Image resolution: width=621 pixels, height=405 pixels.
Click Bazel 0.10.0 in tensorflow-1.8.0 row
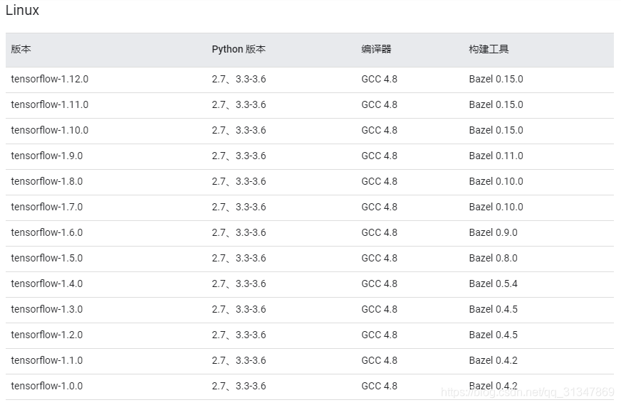click(x=496, y=181)
